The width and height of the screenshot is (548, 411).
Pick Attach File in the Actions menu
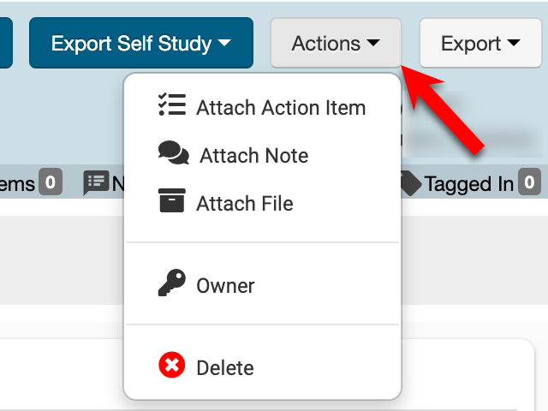click(x=245, y=204)
